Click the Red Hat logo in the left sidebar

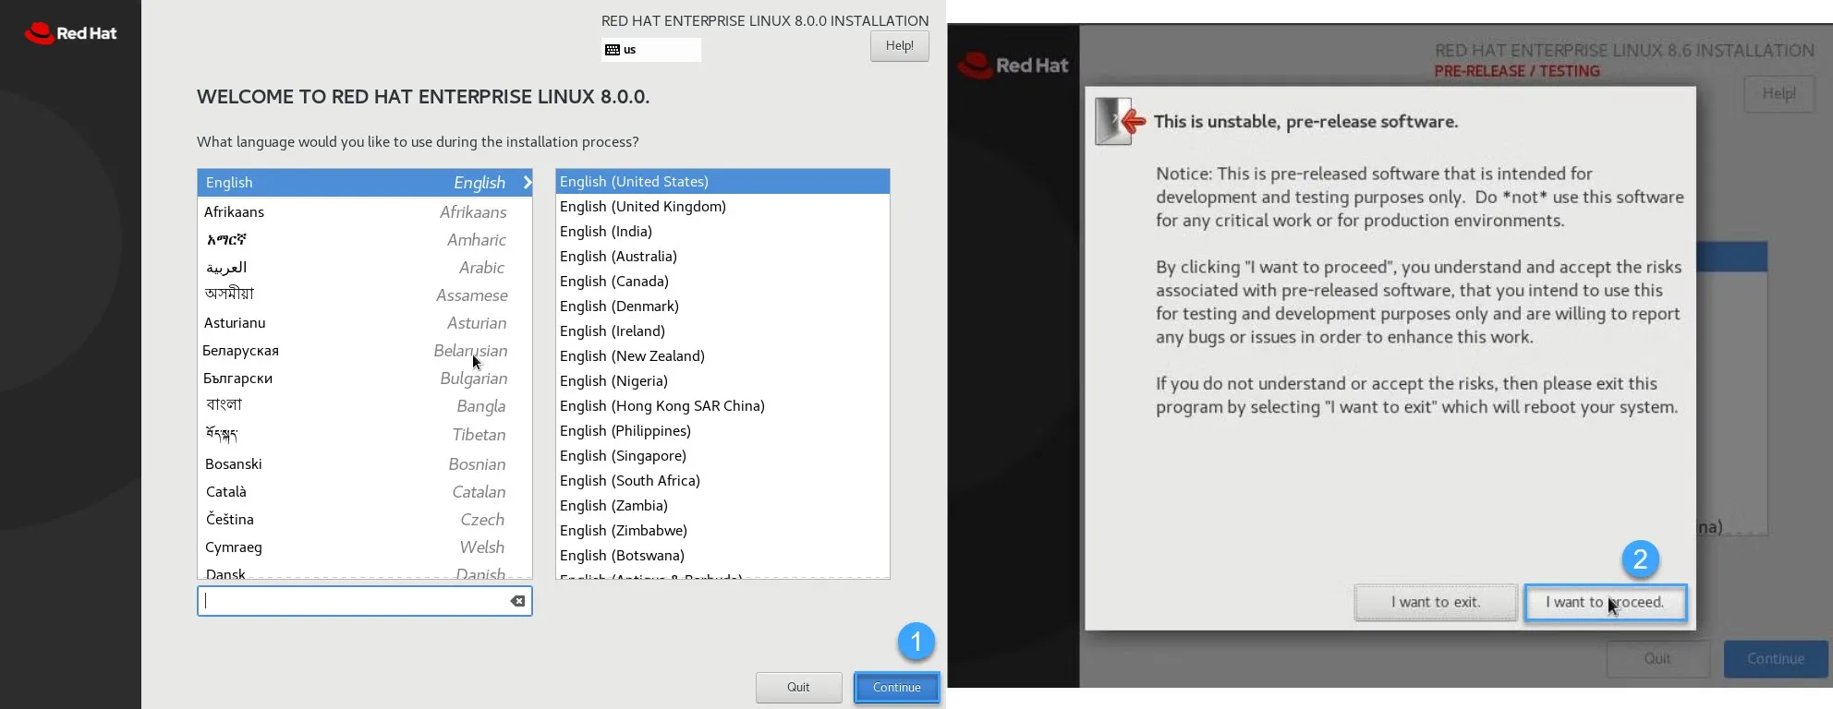coord(70,33)
